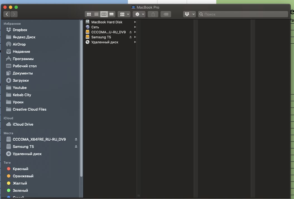Open the gear action menu
Viewport: 294px width, 199px height.
coord(139,14)
